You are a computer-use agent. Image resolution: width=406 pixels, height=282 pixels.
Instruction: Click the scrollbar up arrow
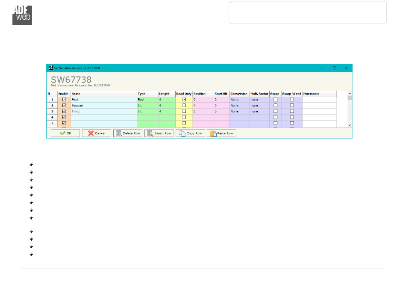tap(350, 93)
